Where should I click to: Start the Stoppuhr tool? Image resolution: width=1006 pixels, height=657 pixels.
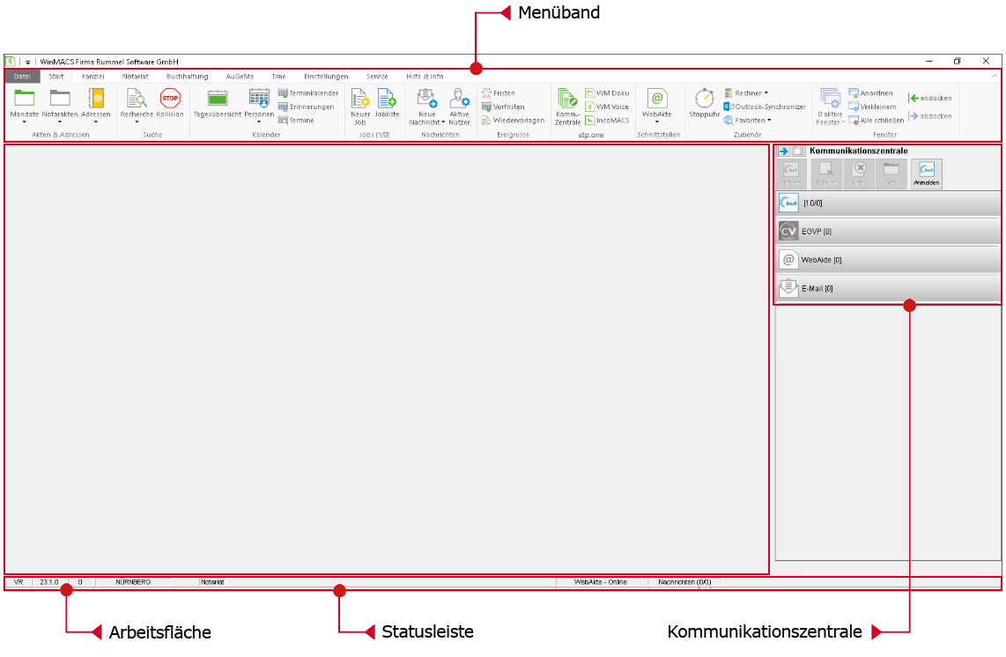(x=705, y=98)
